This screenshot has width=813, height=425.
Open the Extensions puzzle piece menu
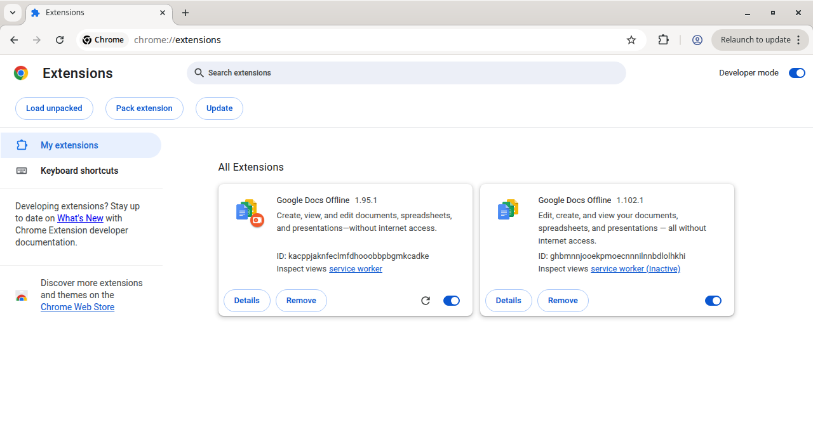(663, 40)
